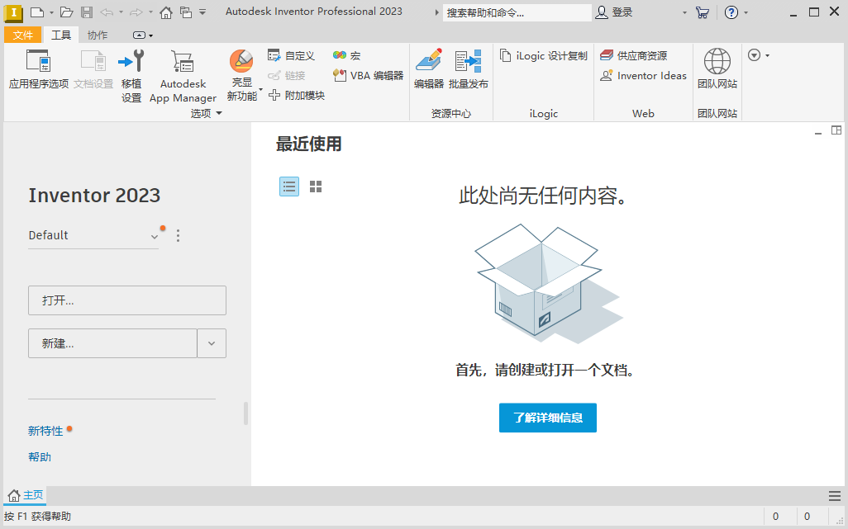Launch Autodesk App Manager
848x529 pixels.
[x=183, y=74]
